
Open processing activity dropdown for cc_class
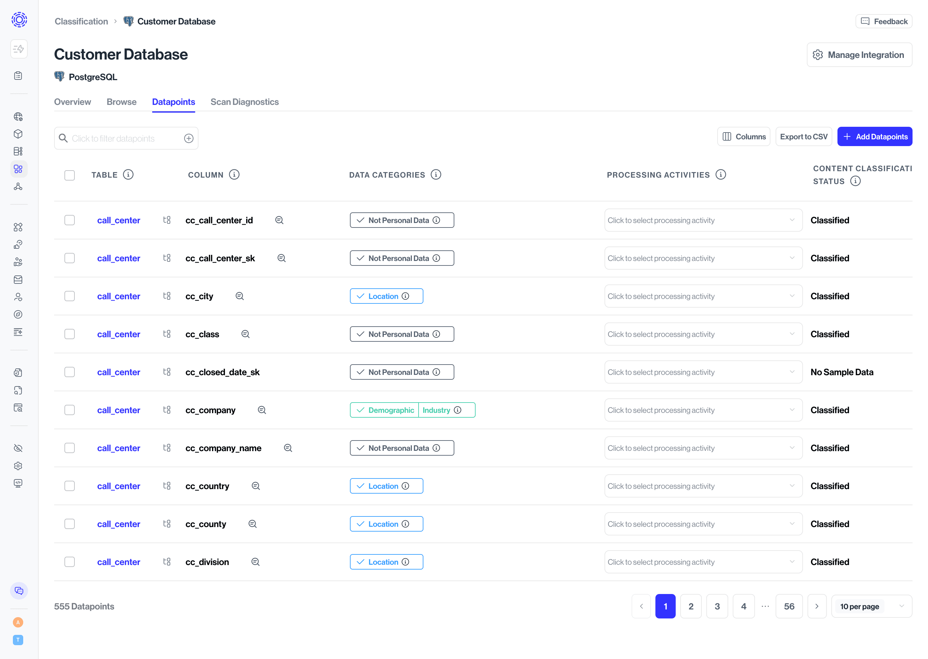tap(703, 334)
